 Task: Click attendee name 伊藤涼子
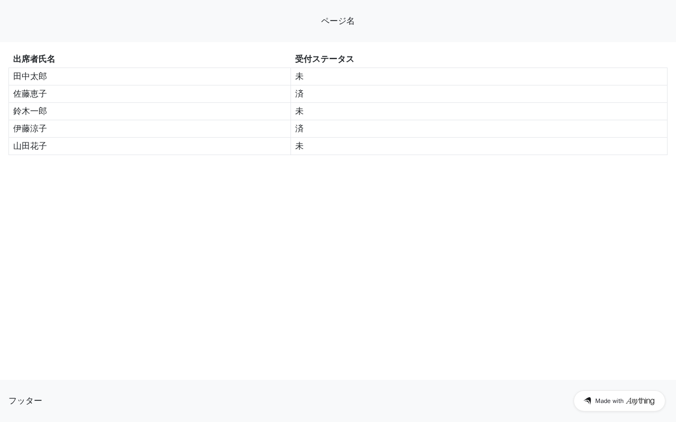30,129
